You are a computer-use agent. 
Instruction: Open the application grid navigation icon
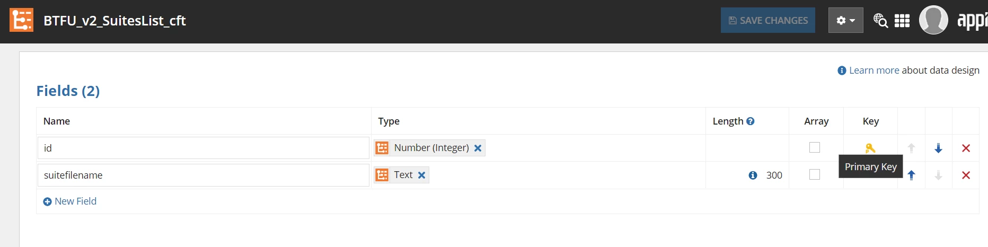[x=902, y=21]
